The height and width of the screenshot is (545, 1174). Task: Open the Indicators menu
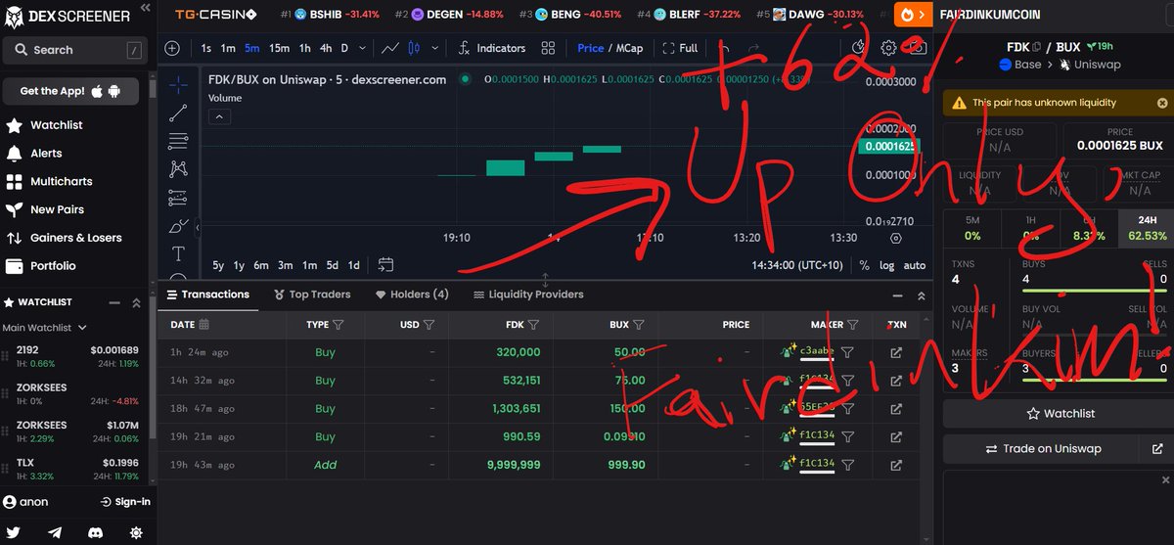491,48
